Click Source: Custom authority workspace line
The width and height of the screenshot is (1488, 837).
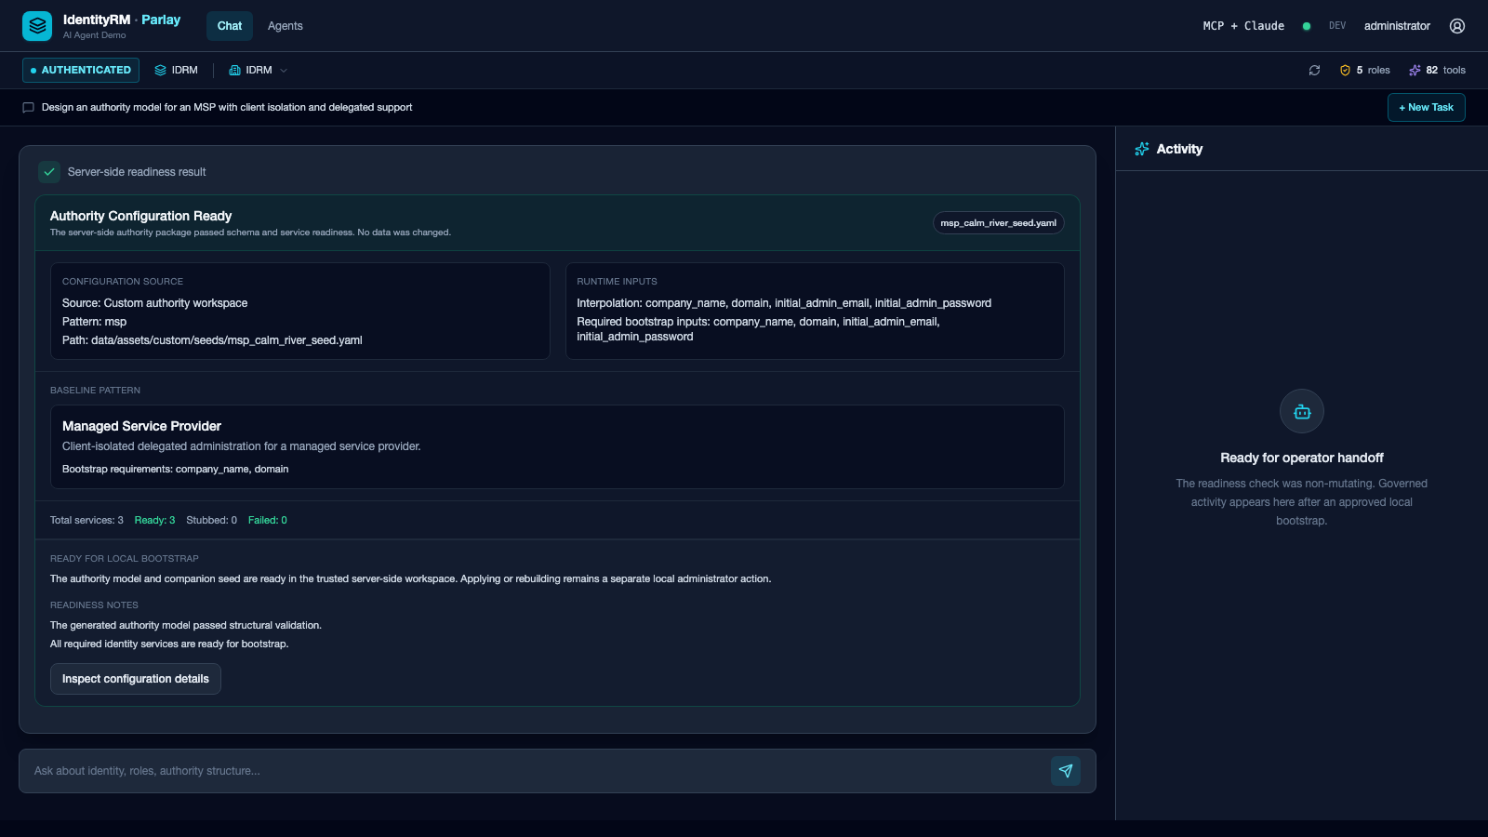(154, 303)
